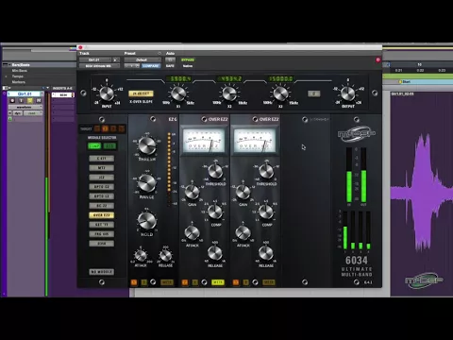
Task: Choose the D358 module
Action: coord(101,244)
